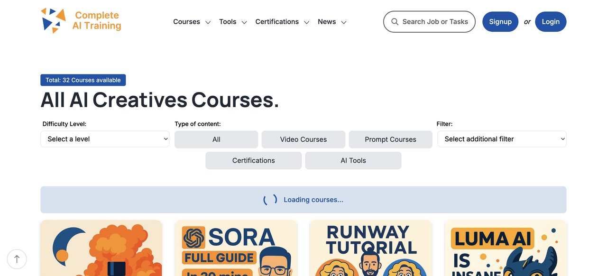The image size is (607, 276).
Task: Open the Difficulty Level dropdown
Action: point(105,139)
